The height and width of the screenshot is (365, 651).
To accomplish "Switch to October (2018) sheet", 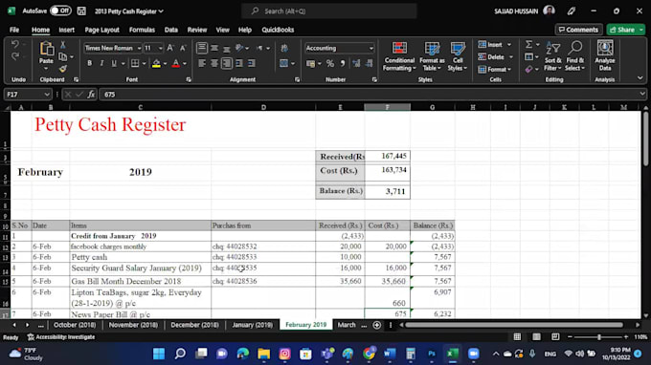I will (x=75, y=325).
